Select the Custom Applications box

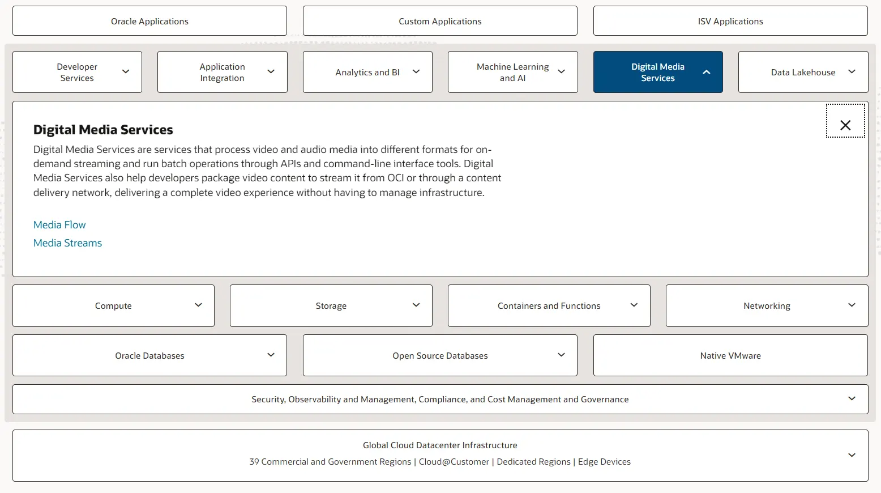(x=440, y=21)
